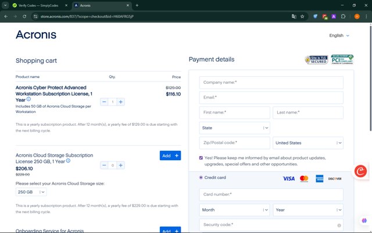Open the red extension with badge

tap(324, 16)
